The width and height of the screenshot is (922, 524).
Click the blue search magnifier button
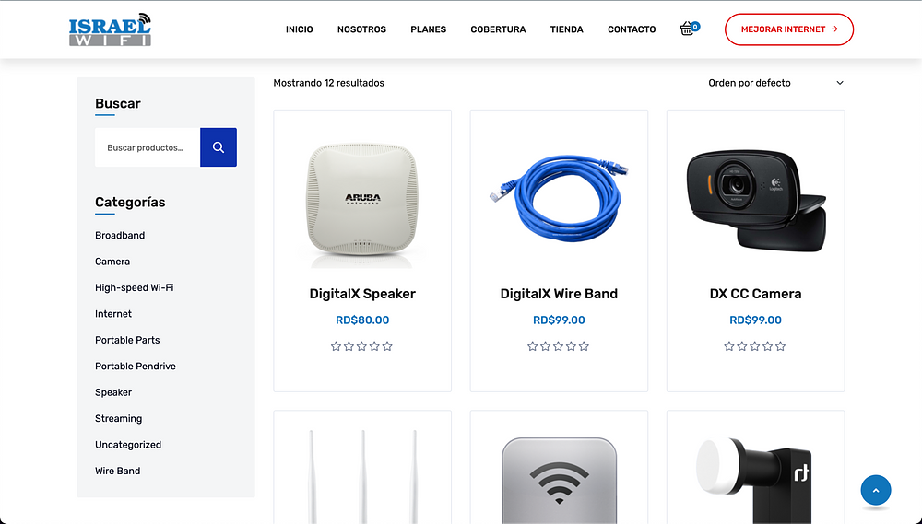219,147
